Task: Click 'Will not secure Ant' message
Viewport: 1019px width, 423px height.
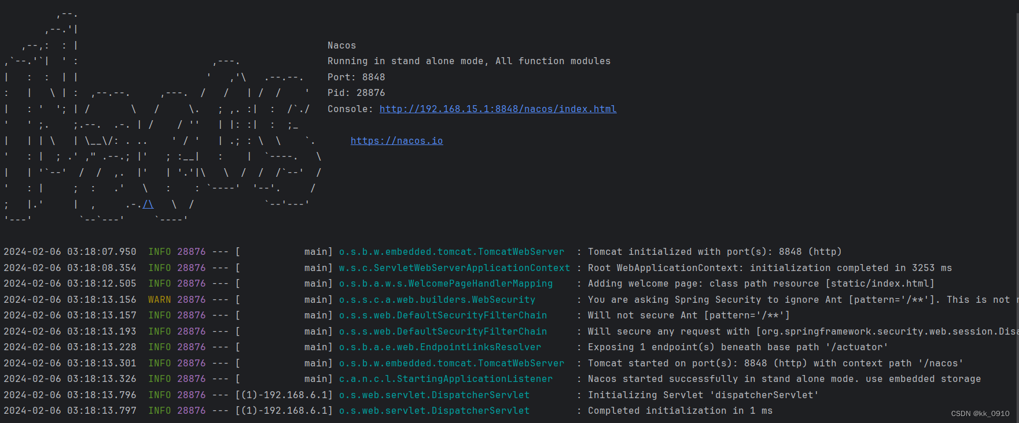Action: point(689,316)
